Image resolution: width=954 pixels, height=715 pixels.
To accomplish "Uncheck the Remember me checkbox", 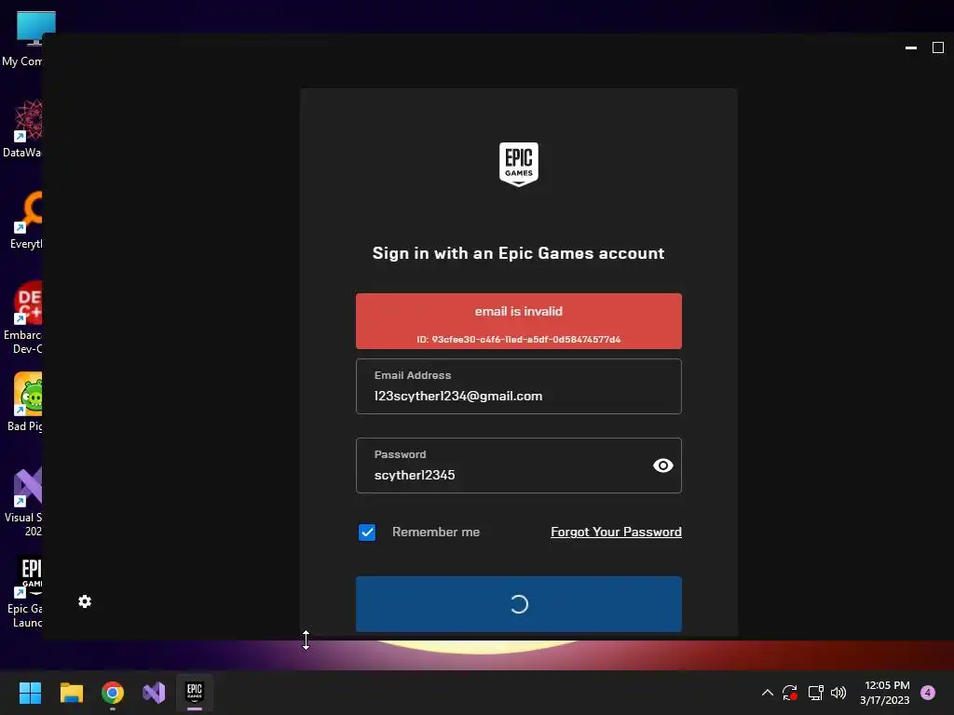I will click(x=367, y=532).
